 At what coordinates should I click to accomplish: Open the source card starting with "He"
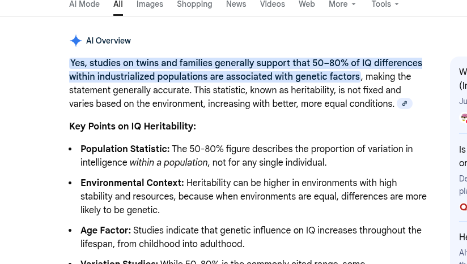(462, 237)
